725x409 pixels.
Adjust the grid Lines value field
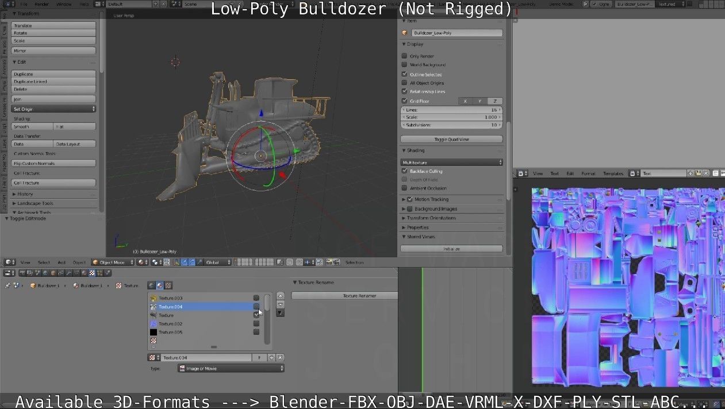pos(451,110)
